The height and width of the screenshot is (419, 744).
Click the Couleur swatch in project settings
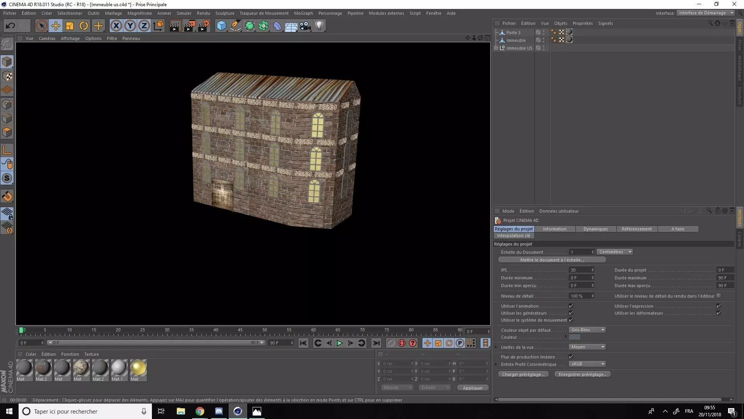point(574,337)
